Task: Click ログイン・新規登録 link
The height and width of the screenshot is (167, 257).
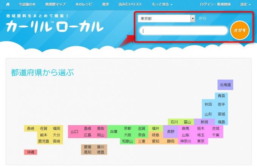Action: point(215,5)
